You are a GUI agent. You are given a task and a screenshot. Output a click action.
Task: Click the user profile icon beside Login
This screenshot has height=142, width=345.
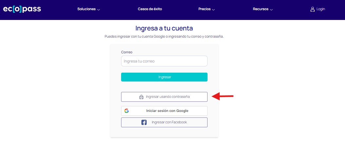[x=313, y=9]
